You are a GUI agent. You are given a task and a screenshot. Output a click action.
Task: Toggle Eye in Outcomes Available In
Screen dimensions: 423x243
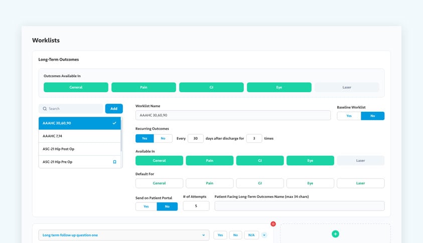pyautogui.click(x=279, y=87)
